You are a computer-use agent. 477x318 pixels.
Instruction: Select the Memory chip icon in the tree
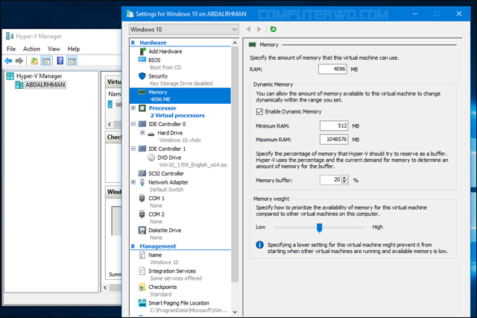[x=142, y=92]
